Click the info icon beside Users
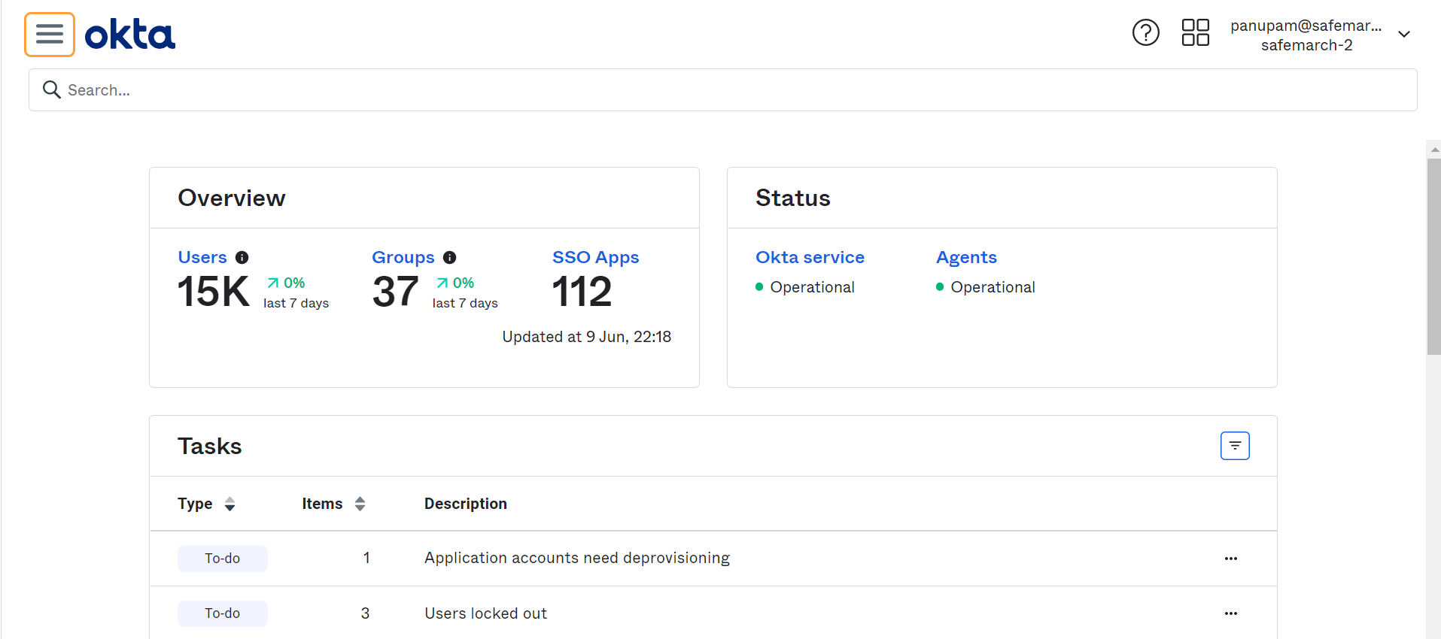The width and height of the screenshot is (1441, 639). pos(242,258)
